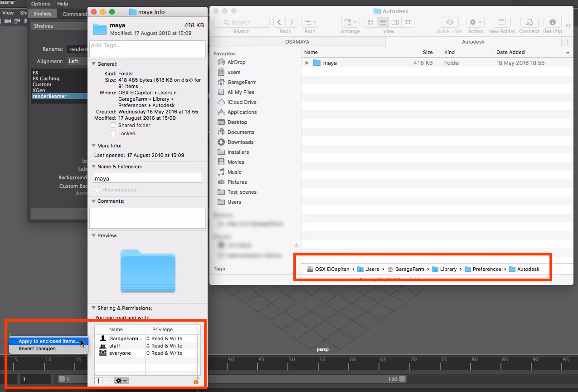This screenshot has width=578, height=392.
Task: Select the maya folder row in Finder list
Action: 437,63
